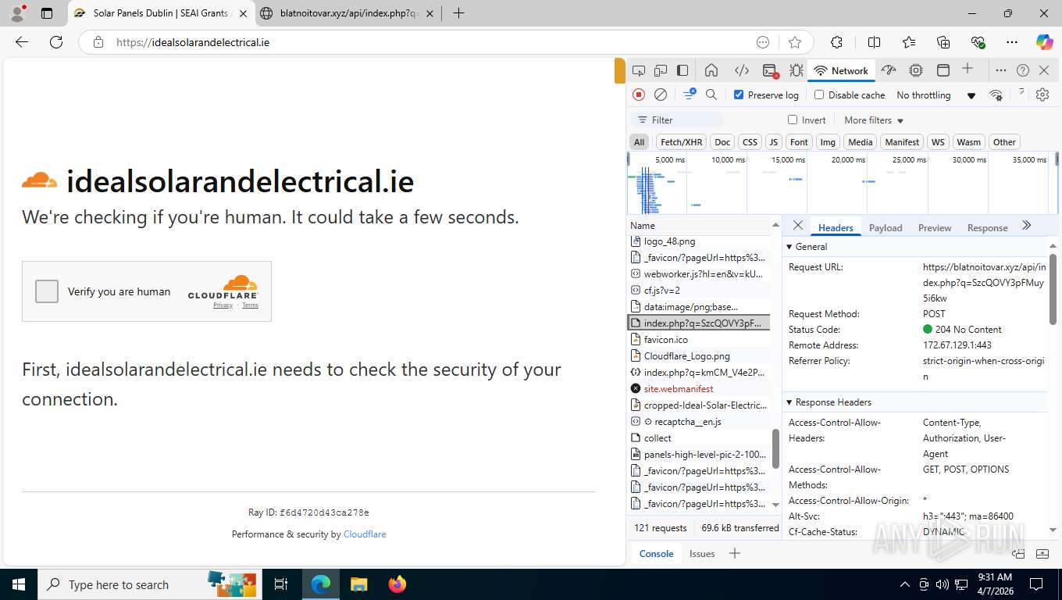Toggle the inspect element picker tool
Viewport: 1062px width, 600px height.
coord(639,70)
